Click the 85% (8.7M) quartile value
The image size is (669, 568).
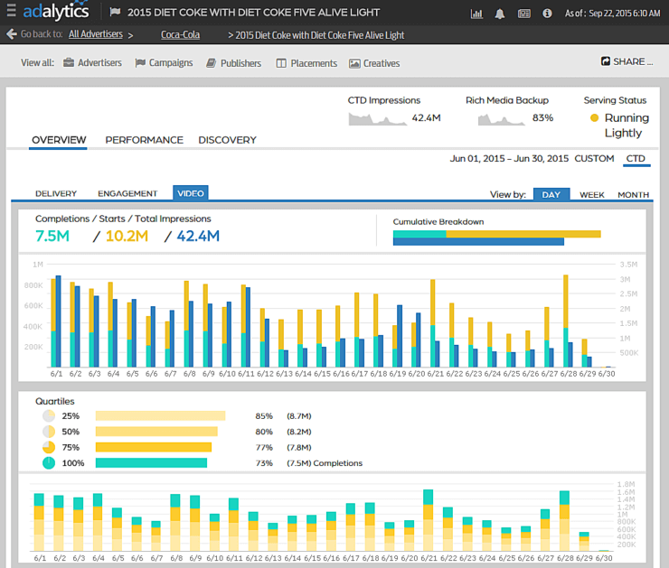click(283, 416)
